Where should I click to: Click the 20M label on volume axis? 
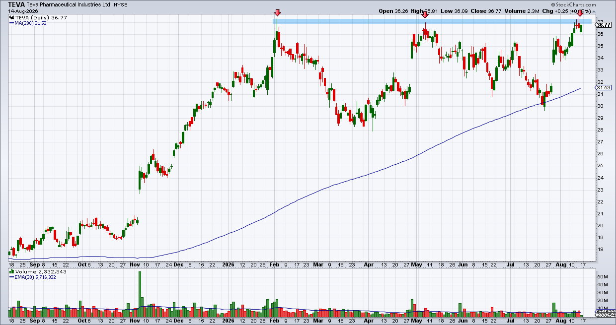[x=602, y=301]
